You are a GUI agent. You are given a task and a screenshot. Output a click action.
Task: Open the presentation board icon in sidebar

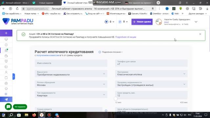[x=6, y=61]
